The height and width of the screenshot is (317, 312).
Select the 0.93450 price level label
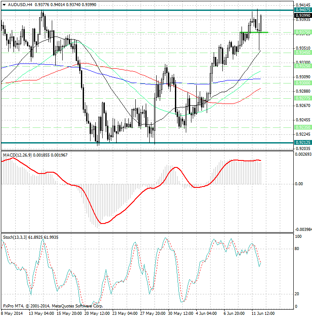(x=302, y=52)
